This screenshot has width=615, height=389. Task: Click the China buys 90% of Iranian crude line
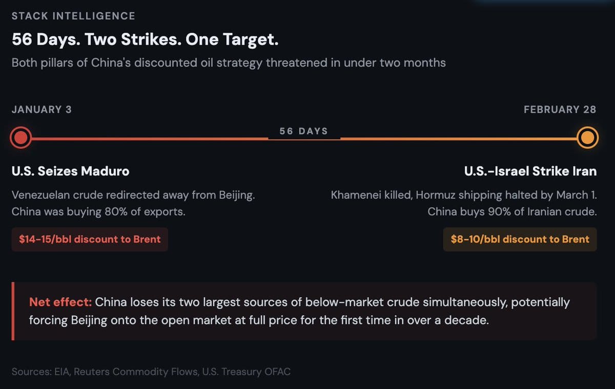coord(512,212)
